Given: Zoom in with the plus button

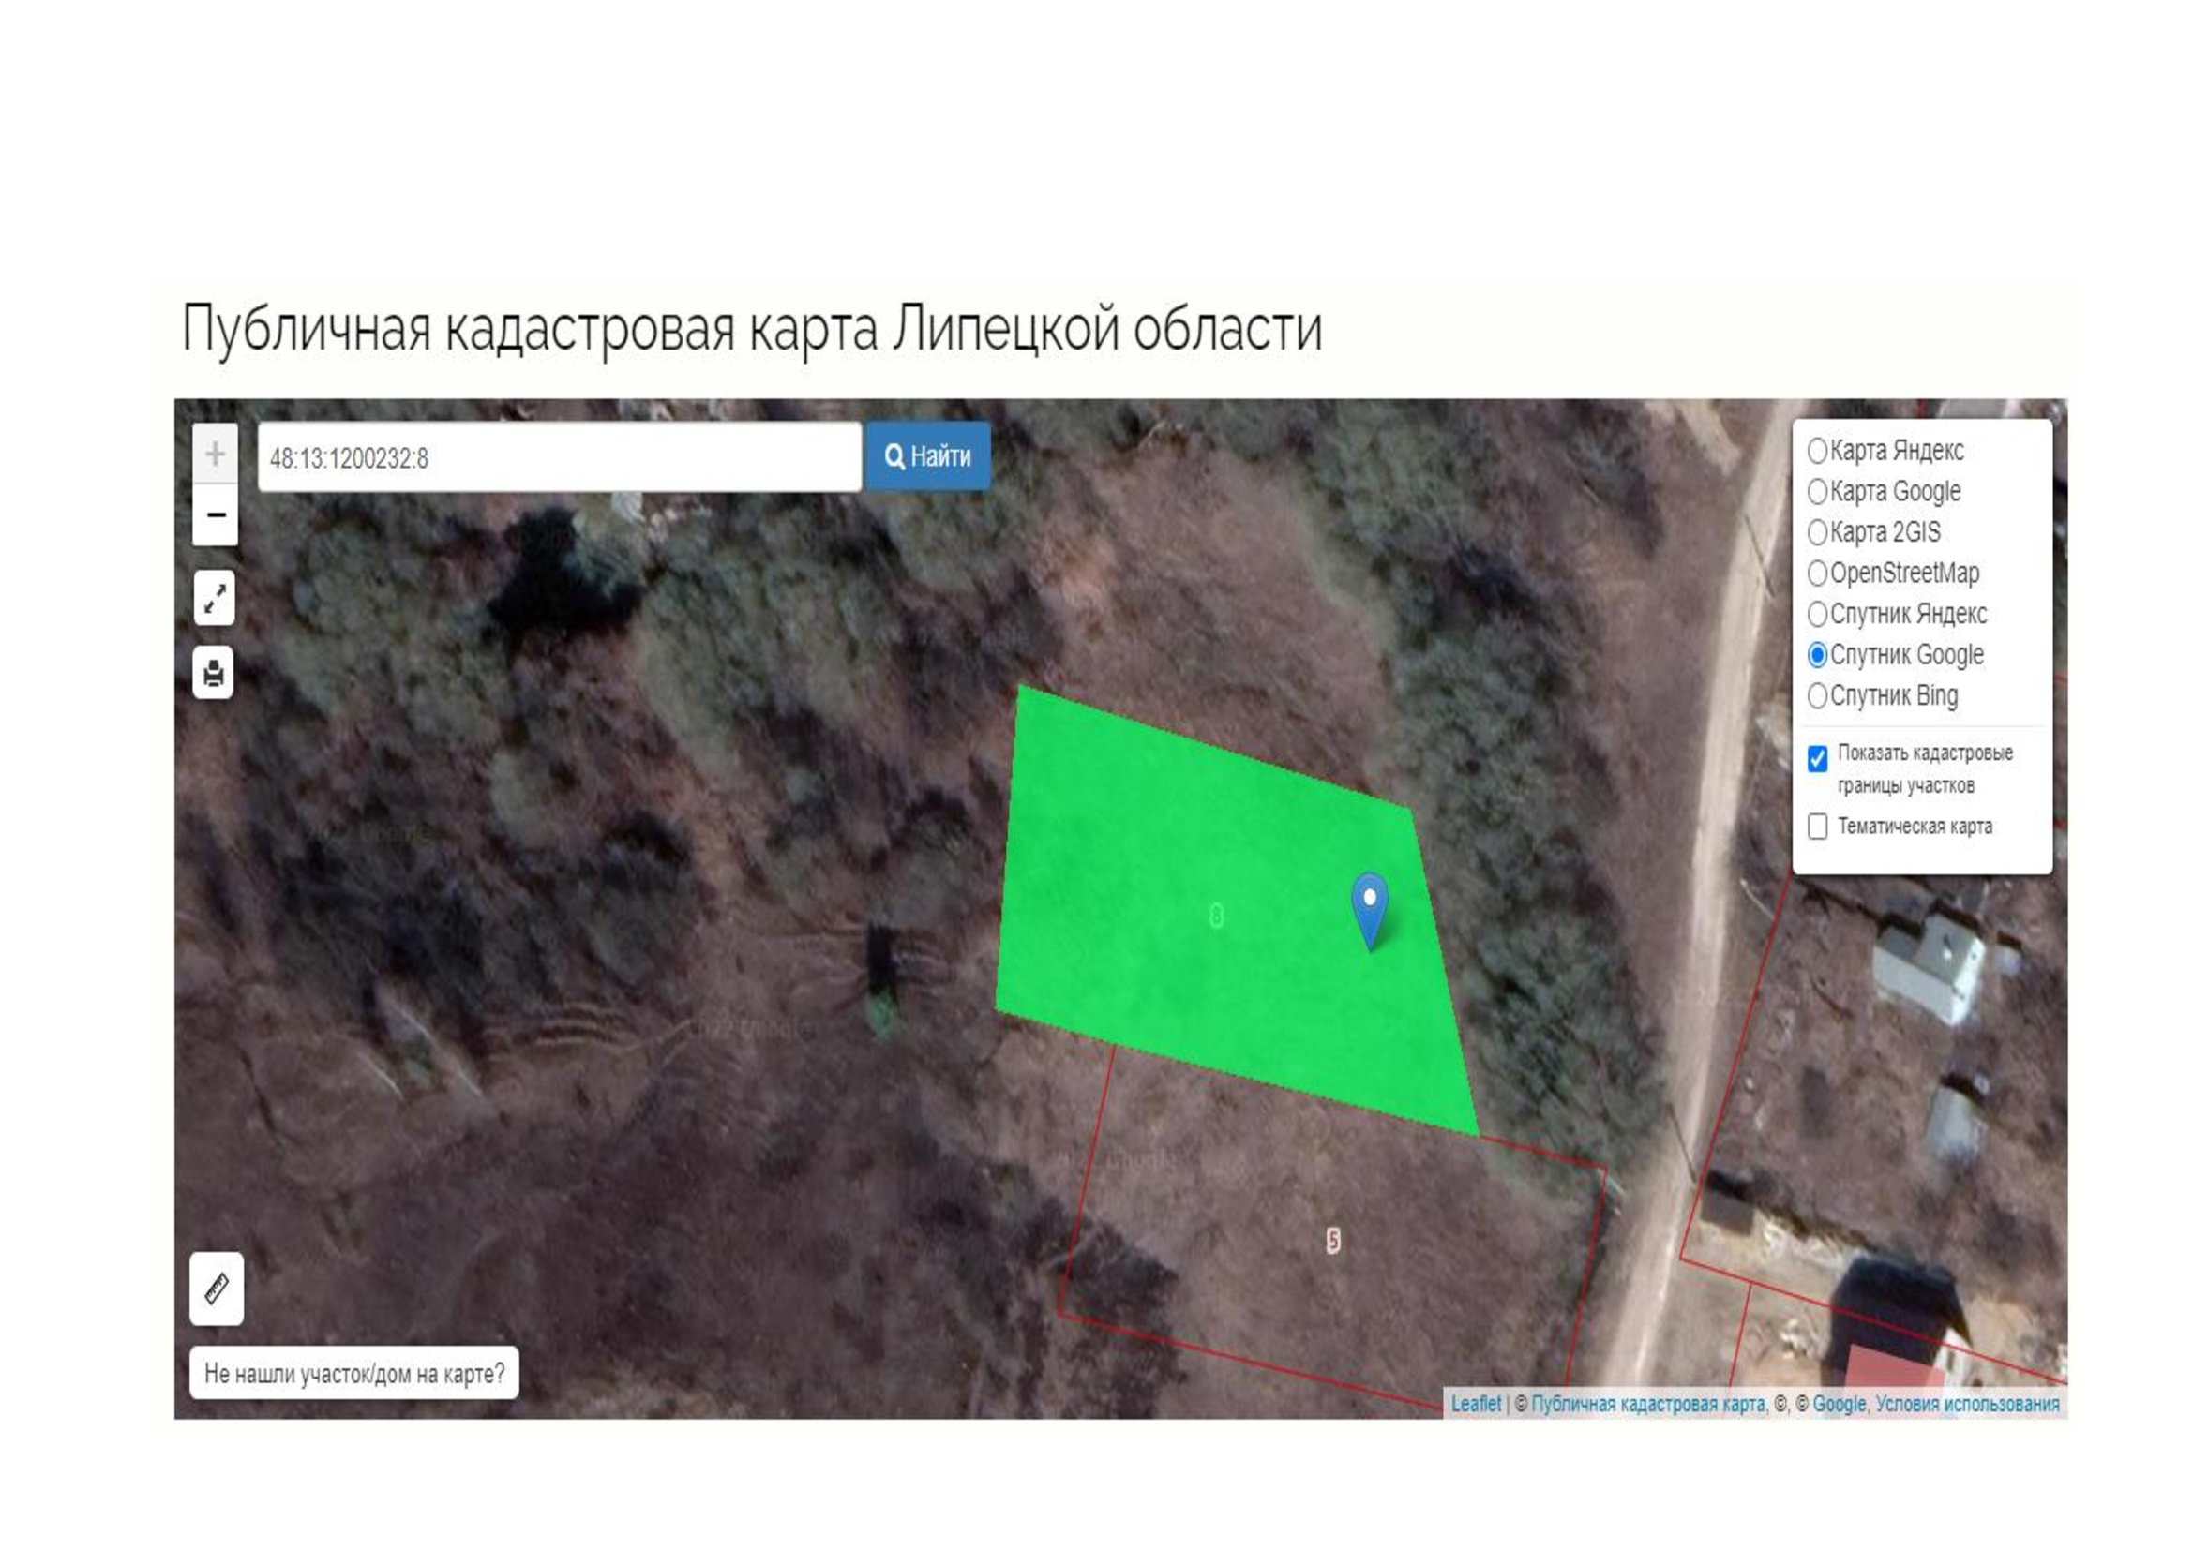Looking at the screenshot, I should point(215,454).
